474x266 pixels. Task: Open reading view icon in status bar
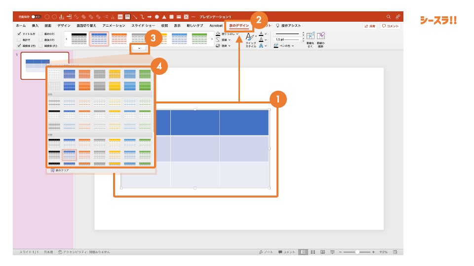coord(322,252)
